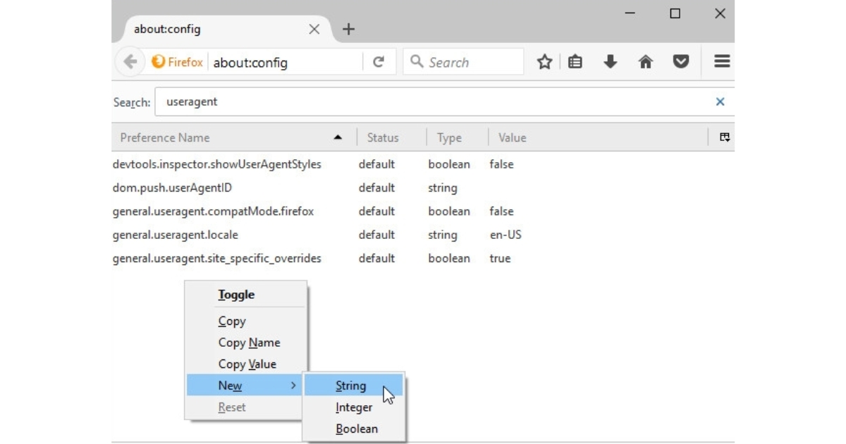Choose Toggle from the context menu
846x444 pixels.
pos(236,295)
